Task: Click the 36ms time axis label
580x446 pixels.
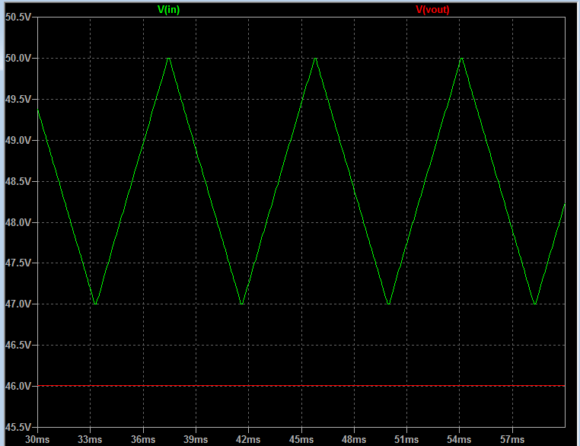Action: coord(143,439)
